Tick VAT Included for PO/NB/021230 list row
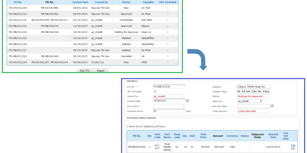Viewport: 307px width, 153px height. (x=167, y=32)
